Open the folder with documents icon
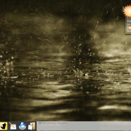 32,126
